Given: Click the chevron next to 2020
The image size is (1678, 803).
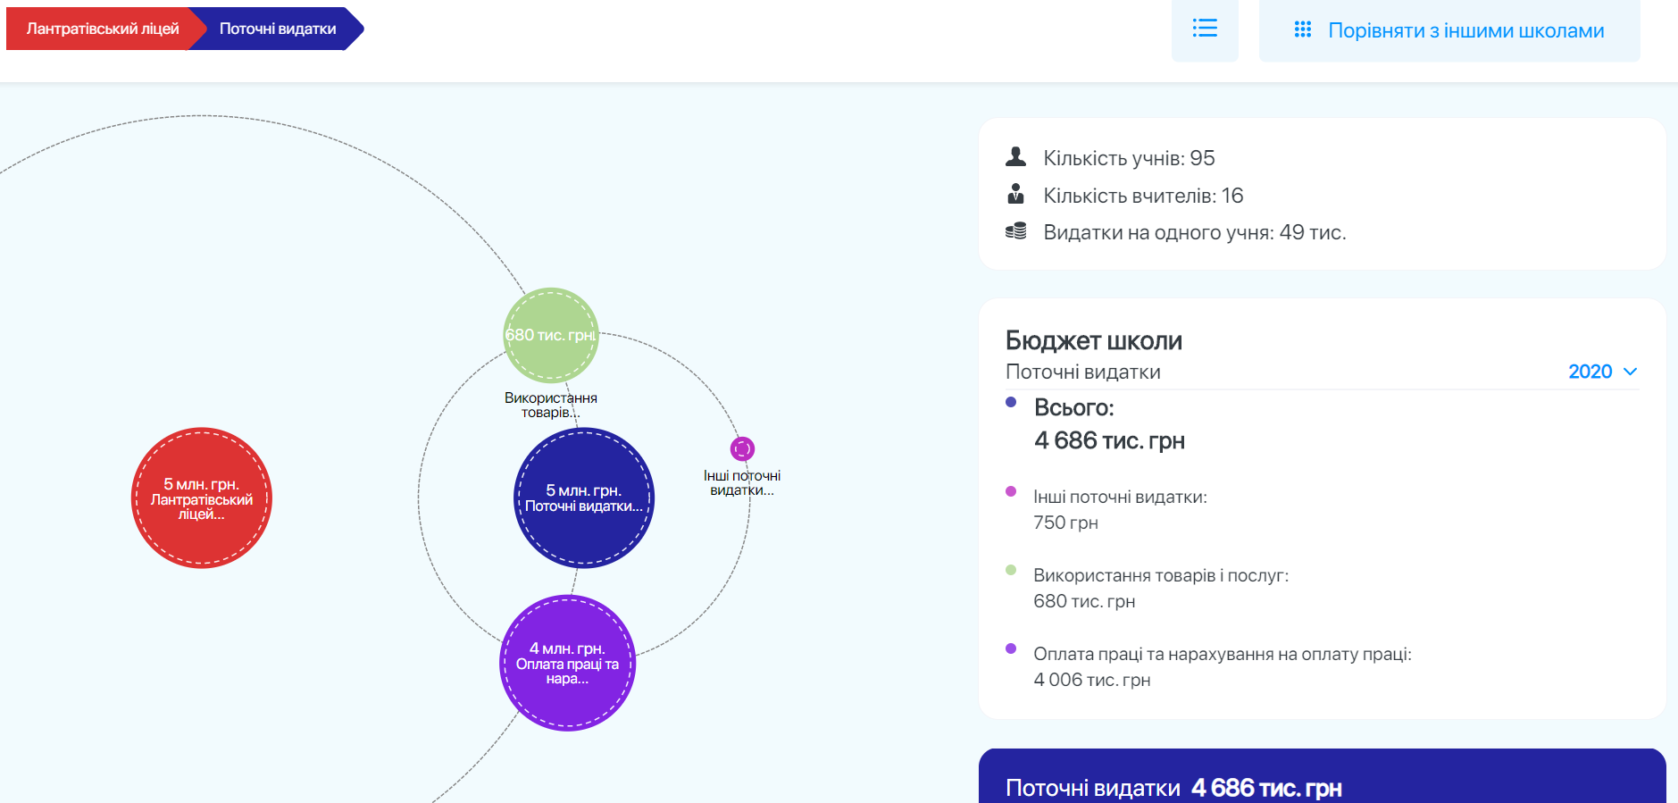Looking at the screenshot, I should 1630,372.
